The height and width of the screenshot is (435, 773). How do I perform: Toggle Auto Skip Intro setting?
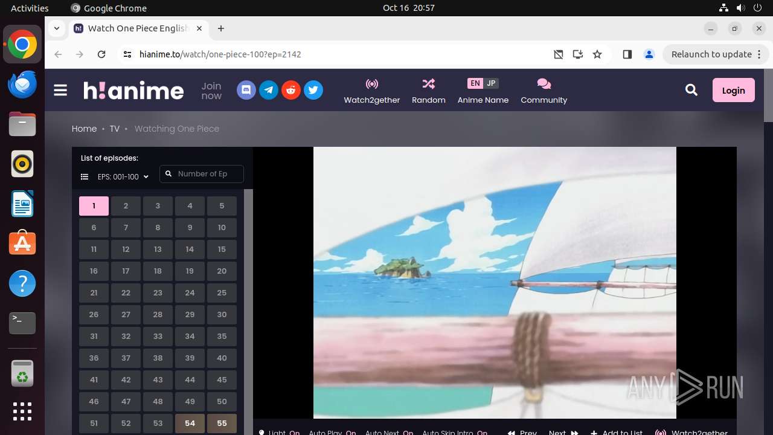(455, 433)
